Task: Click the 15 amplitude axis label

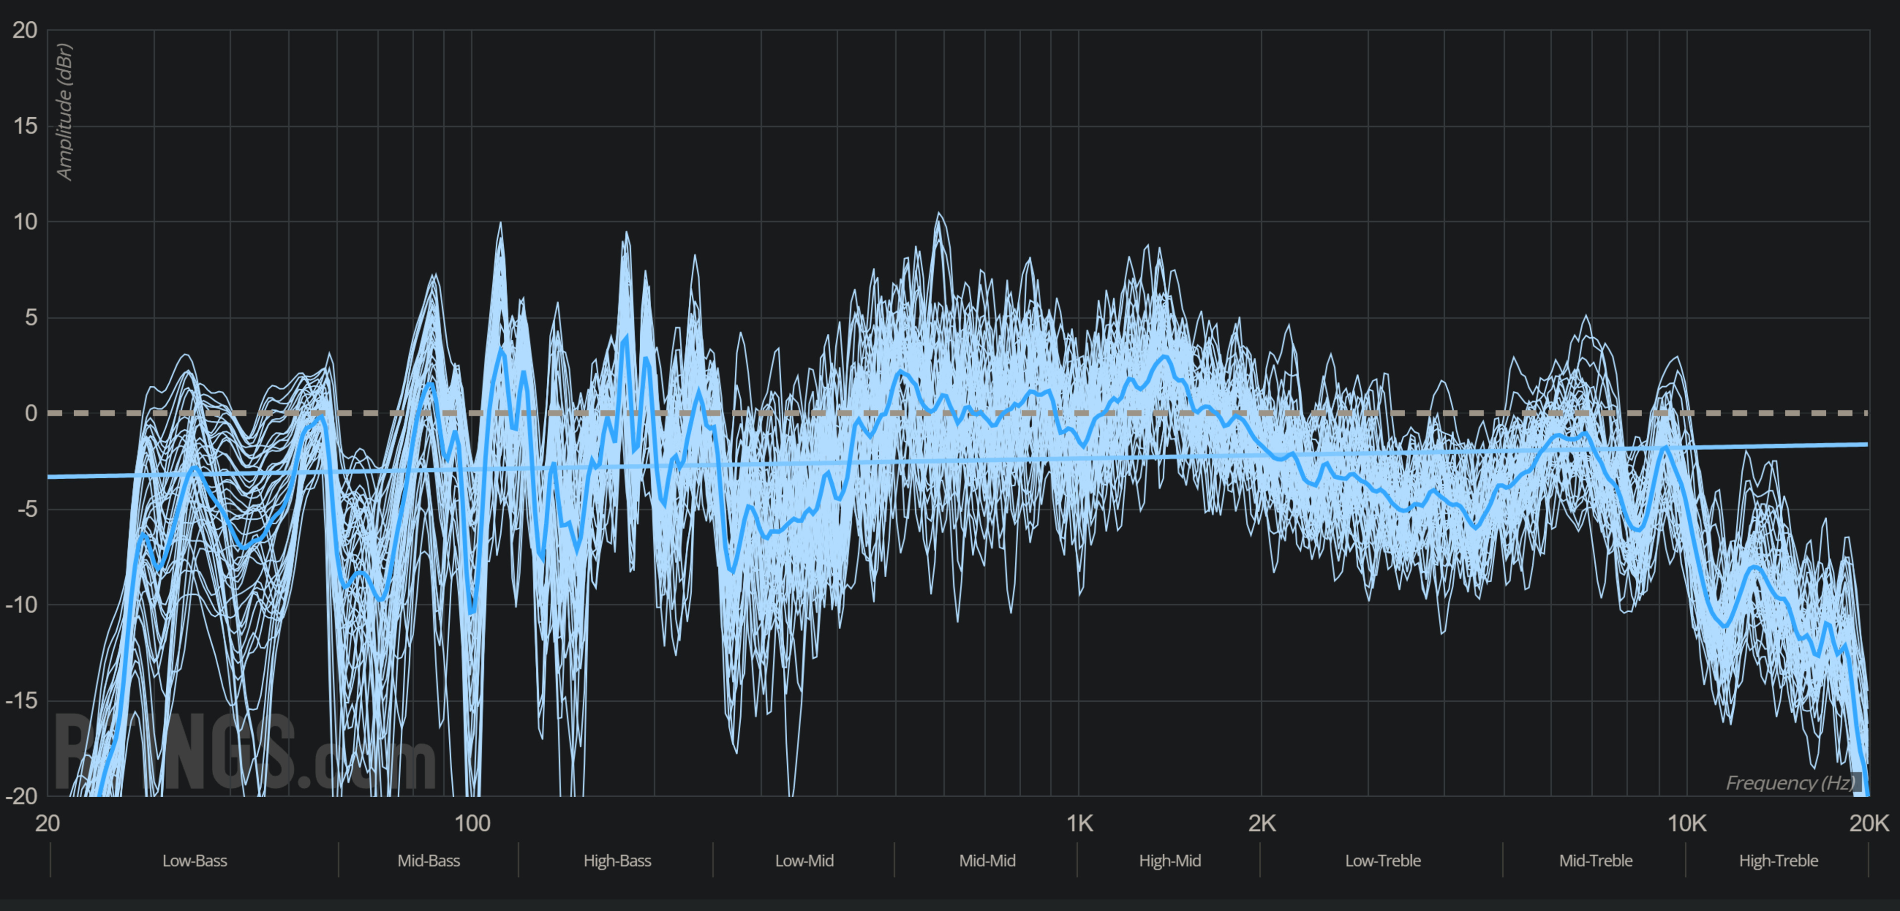Action: tap(25, 126)
